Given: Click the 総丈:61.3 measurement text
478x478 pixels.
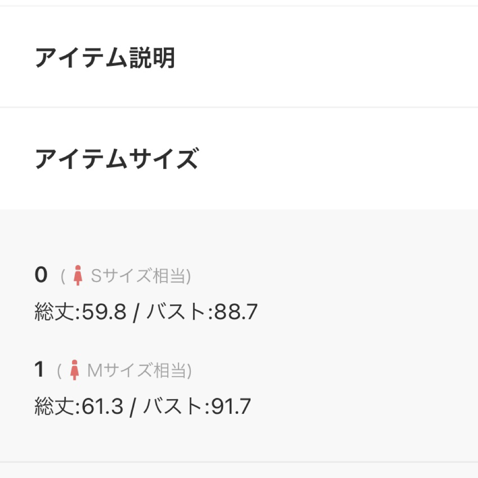Looking at the screenshot, I should [79, 406].
